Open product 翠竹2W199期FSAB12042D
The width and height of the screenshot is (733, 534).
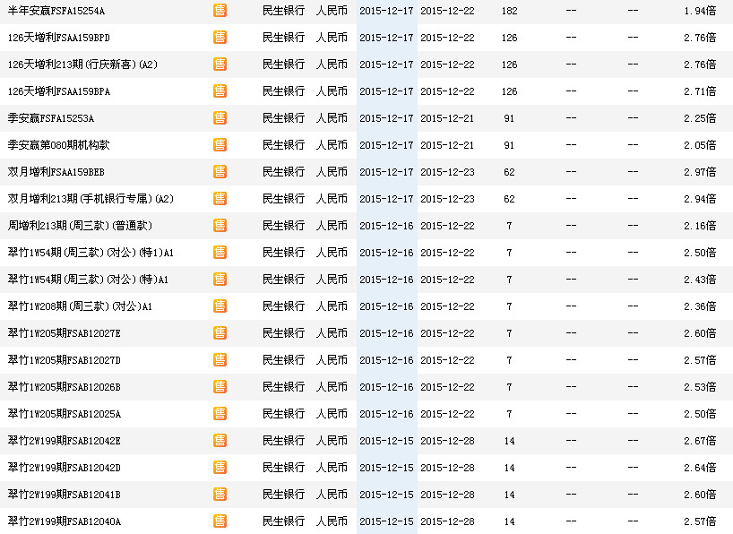(x=64, y=468)
